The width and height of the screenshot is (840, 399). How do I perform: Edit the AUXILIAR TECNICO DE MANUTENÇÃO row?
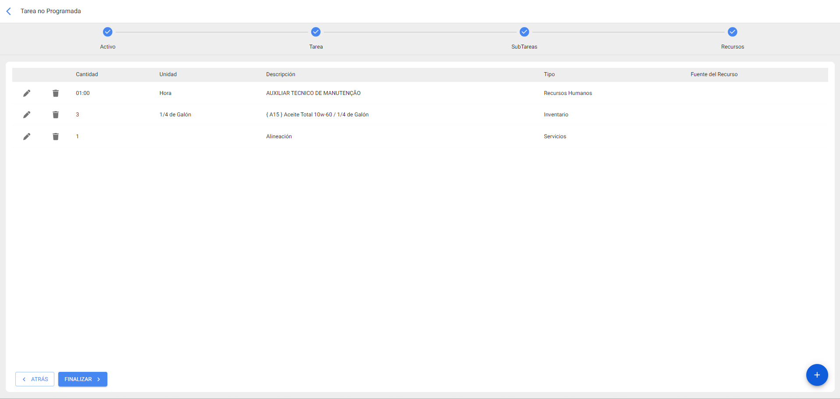pos(27,93)
